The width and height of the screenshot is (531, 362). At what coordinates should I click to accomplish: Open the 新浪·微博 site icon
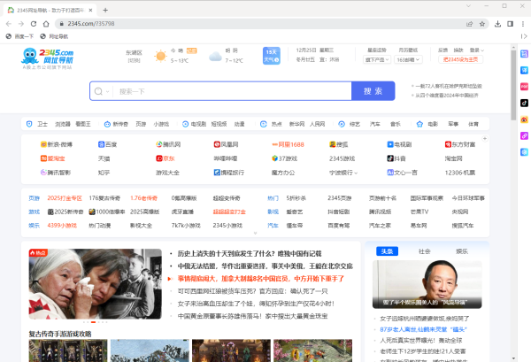click(43, 144)
